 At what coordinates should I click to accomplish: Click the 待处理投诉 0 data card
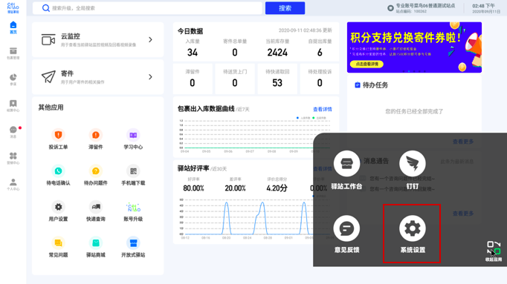[320, 79]
